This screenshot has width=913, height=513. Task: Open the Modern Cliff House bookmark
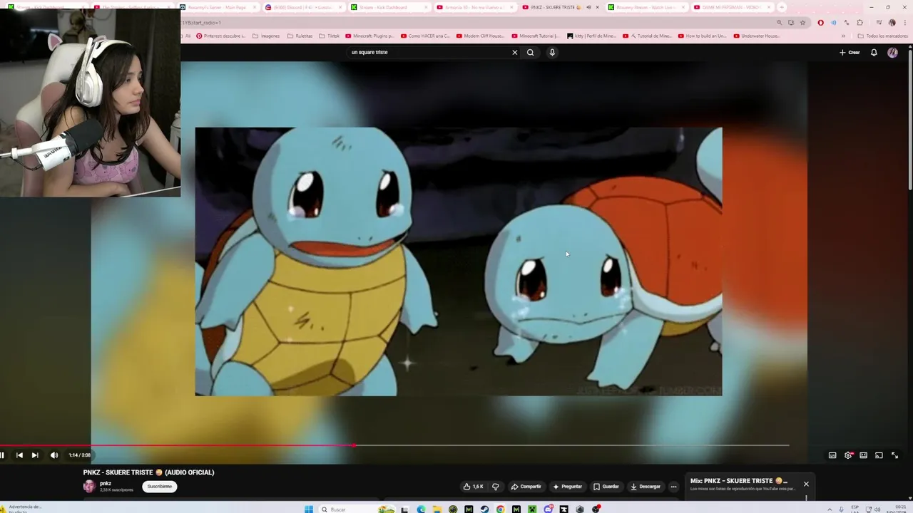(479, 36)
